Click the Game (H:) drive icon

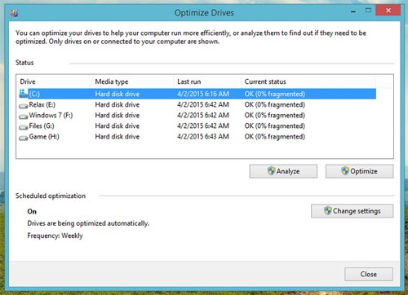(x=24, y=138)
